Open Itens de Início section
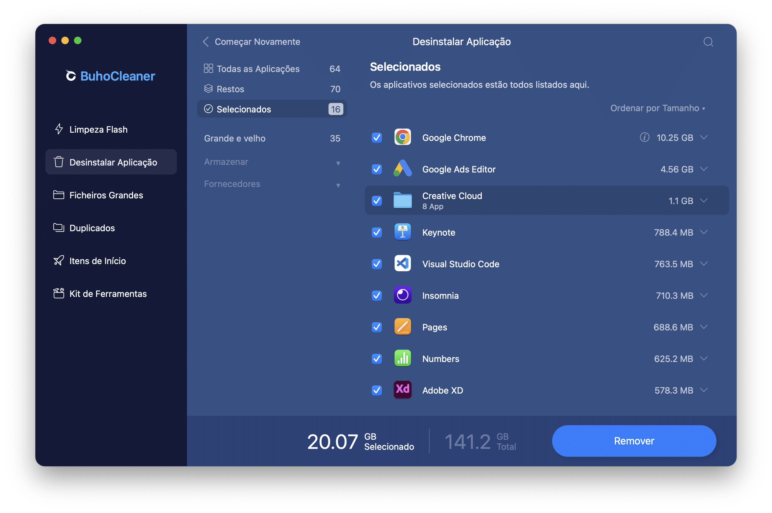This screenshot has height=513, width=772. 111,261
